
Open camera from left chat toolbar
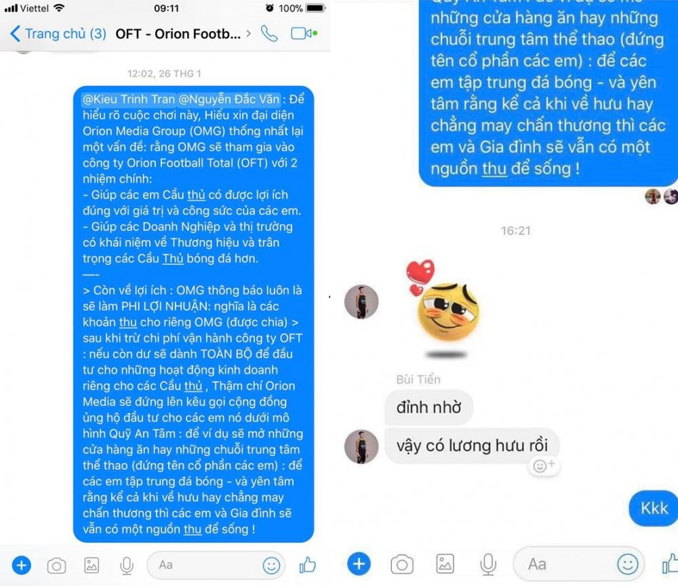pyautogui.click(x=57, y=565)
